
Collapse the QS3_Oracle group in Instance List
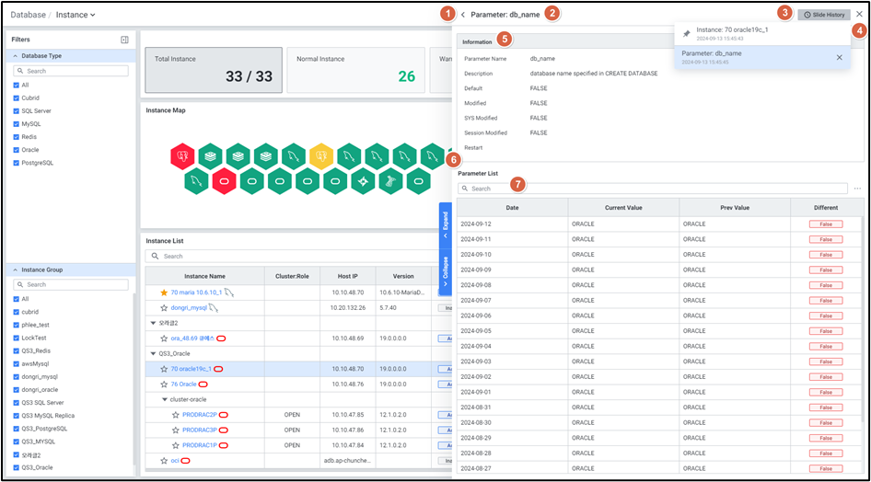(x=152, y=353)
